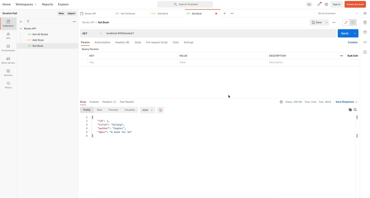Viewport: 370px width, 198px height.
Task: Open the Save button dropdown arrow
Action: pos(327,22)
